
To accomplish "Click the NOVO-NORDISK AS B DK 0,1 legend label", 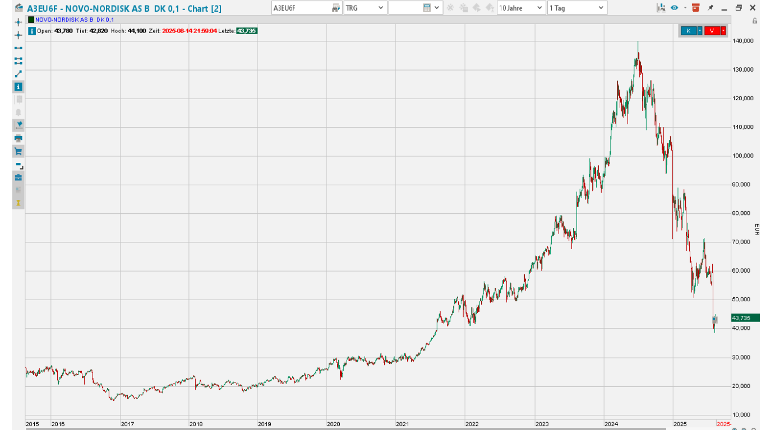I will (75, 20).
